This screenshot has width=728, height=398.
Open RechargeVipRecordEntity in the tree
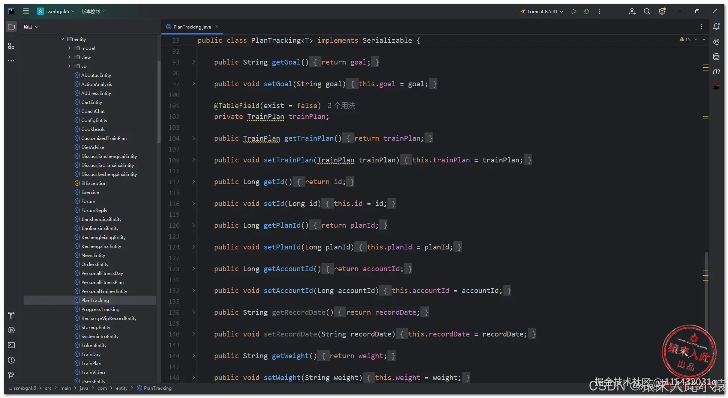pyautogui.click(x=109, y=318)
